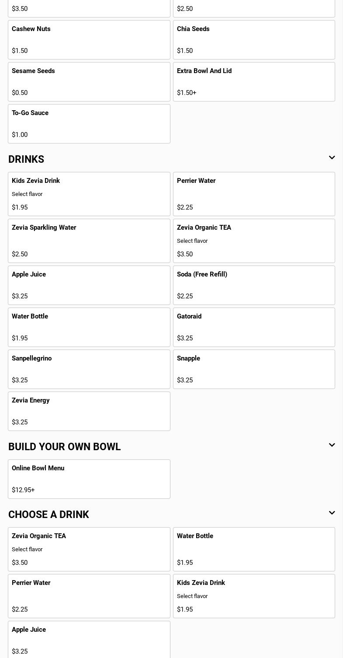This screenshot has height=658, width=343.
Task: Select the To-Go Sauce item
Action: 89,124
